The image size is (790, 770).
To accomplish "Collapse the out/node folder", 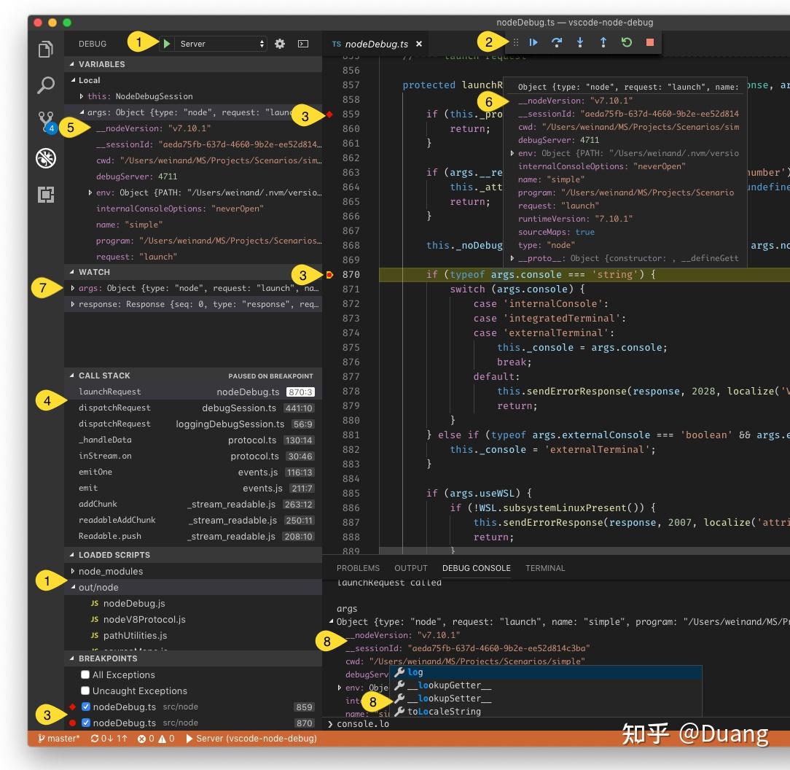I will [73, 587].
